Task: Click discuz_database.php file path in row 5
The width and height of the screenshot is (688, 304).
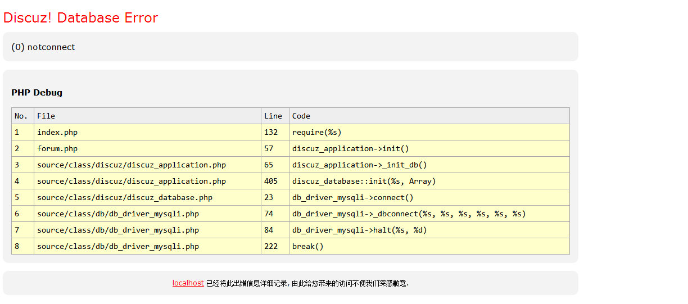Action: pyautogui.click(x=125, y=197)
